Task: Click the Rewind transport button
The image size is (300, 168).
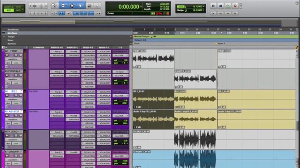Action: pyautogui.click(x=220, y=14)
